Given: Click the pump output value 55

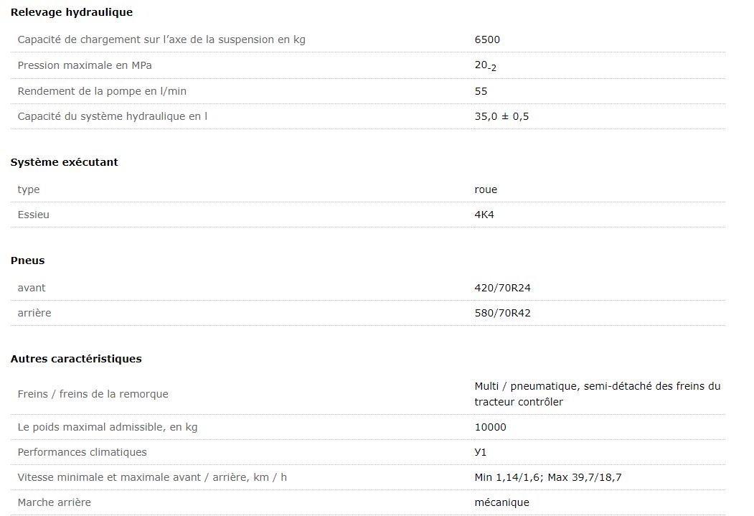Looking at the screenshot, I should (x=481, y=91).
